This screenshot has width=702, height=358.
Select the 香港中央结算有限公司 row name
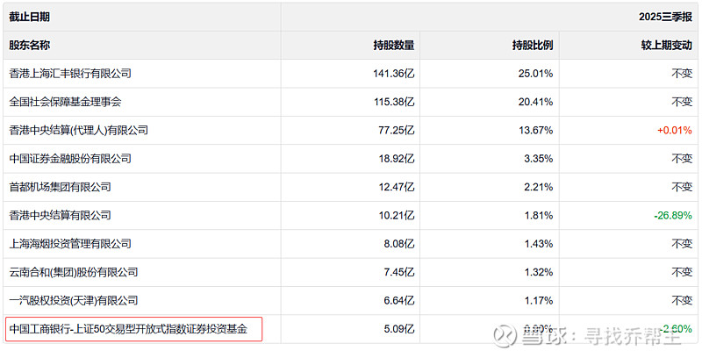click(60, 215)
